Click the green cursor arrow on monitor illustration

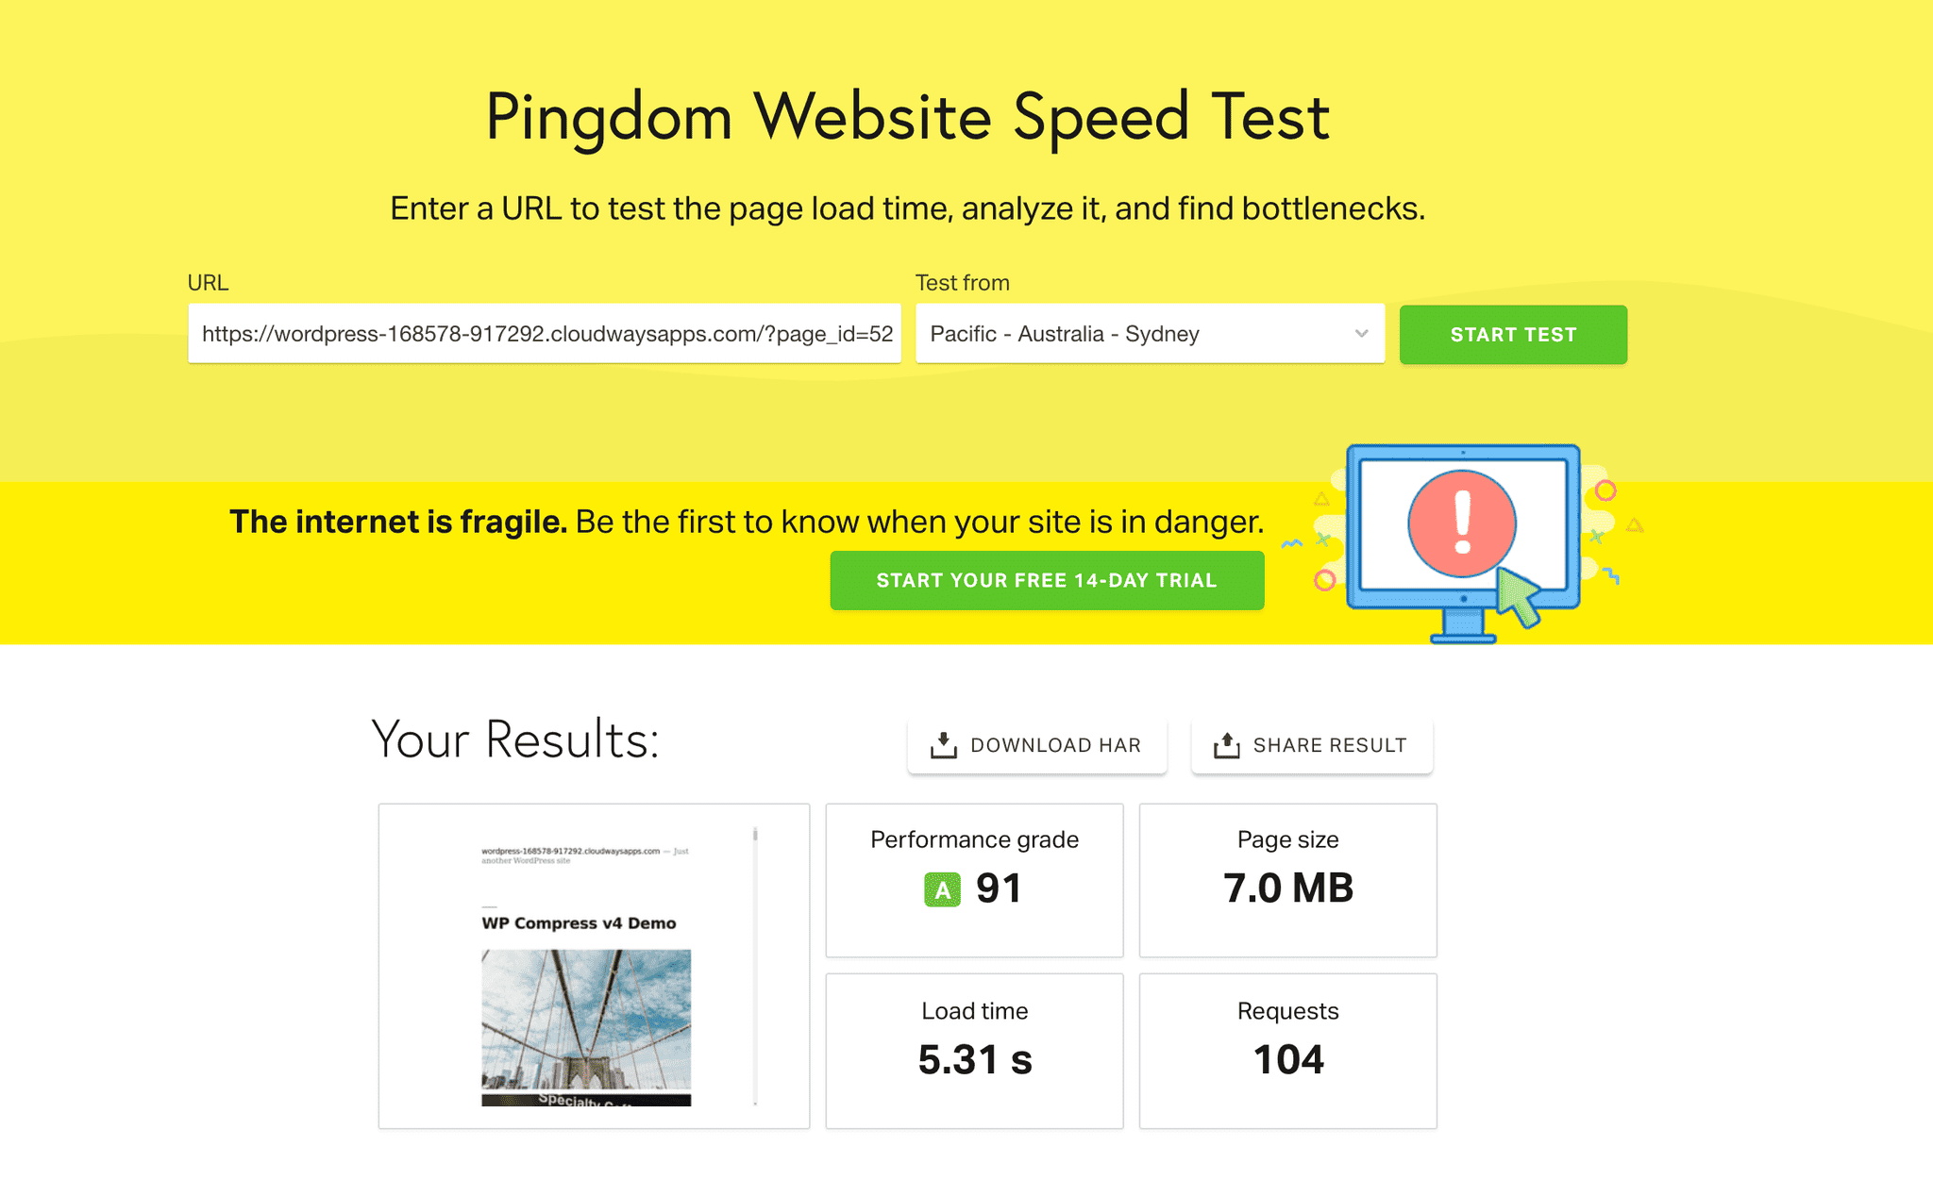(x=1518, y=596)
